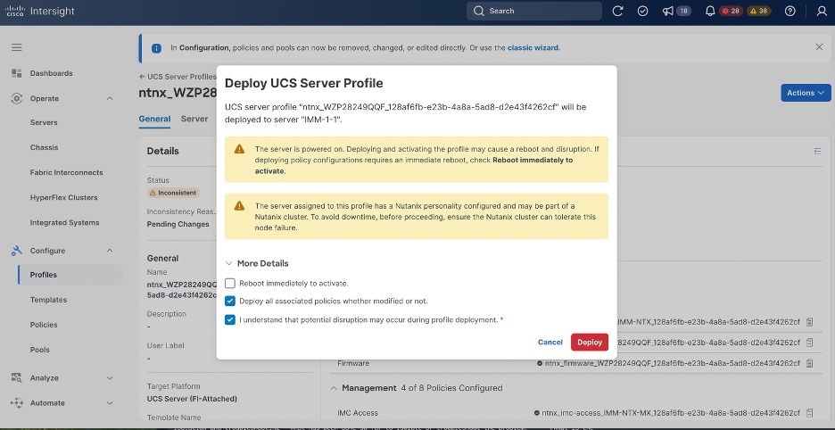The width and height of the screenshot is (835, 430).
Task: Click the blue info icon in banner
Action: pyautogui.click(x=157, y=48)
